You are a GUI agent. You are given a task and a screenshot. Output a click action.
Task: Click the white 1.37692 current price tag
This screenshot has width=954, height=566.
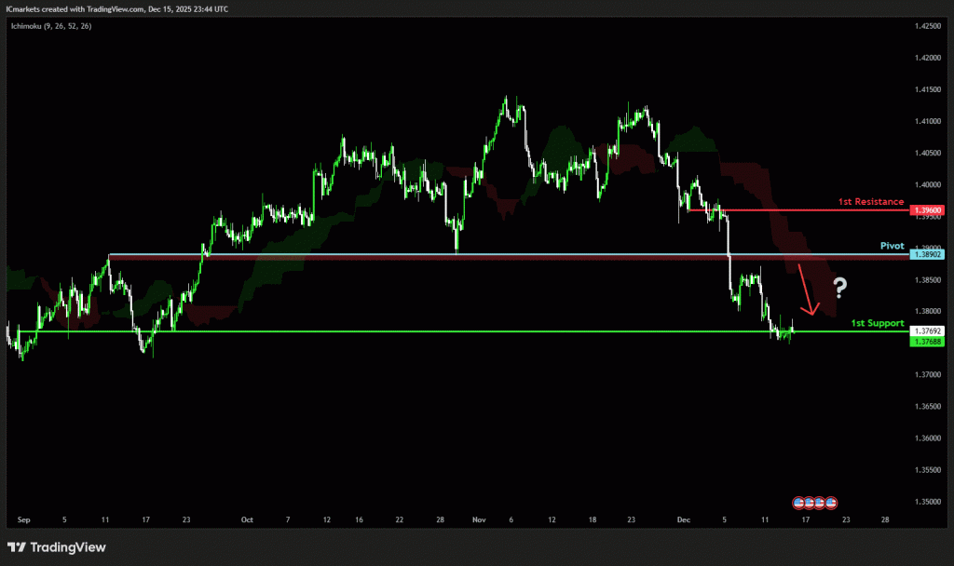[x=928, y=331]
